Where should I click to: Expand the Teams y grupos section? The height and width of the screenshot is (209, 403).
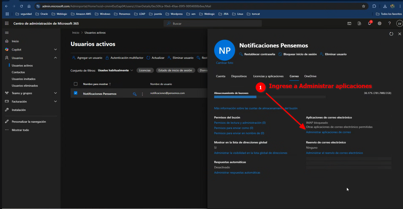coord(55,93)
